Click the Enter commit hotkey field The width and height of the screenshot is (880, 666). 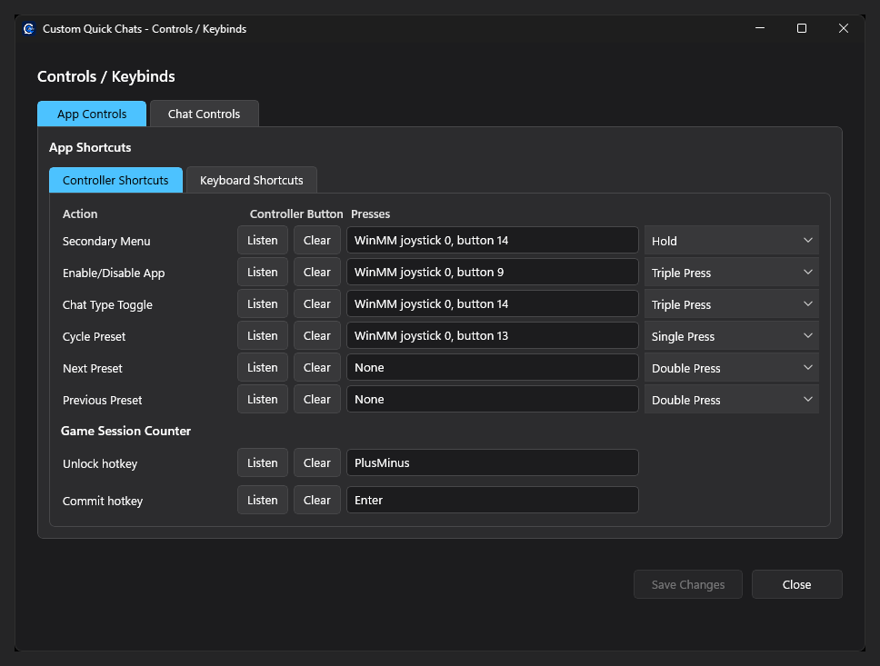[492, 500]
